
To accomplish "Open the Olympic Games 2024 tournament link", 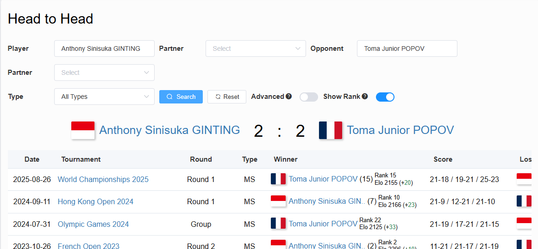I will click(94, 225).
